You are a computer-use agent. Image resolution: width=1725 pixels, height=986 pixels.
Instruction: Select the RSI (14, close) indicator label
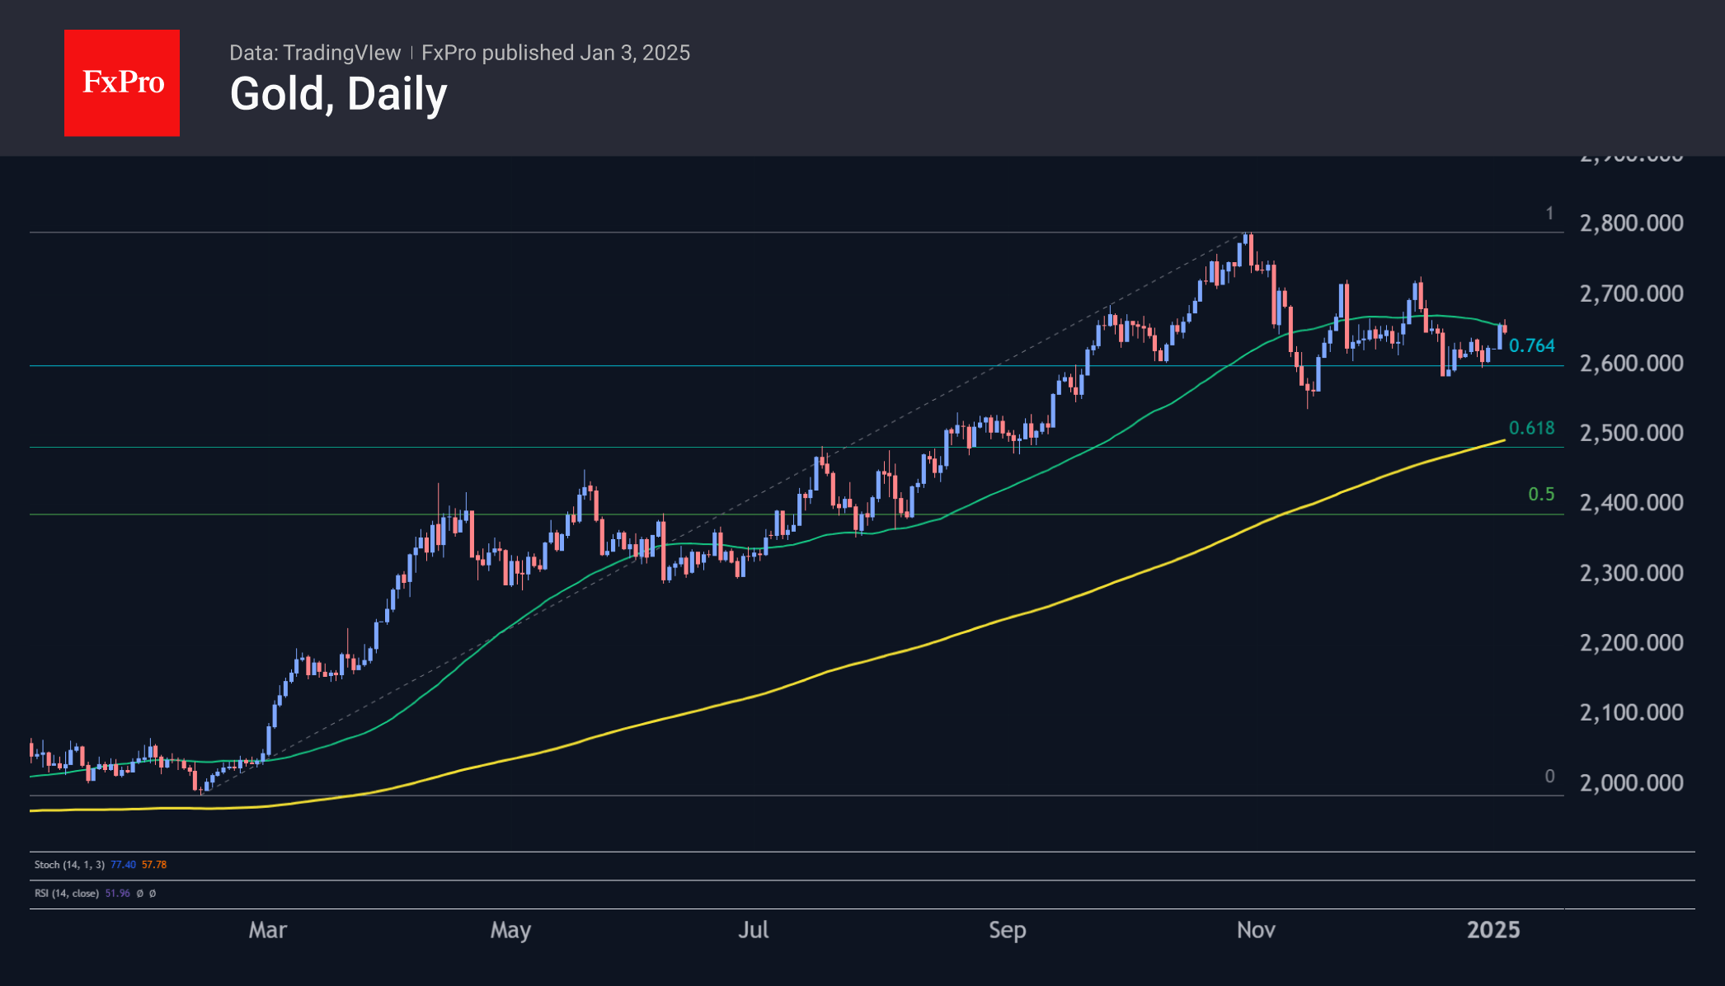(x=66, y=893)
